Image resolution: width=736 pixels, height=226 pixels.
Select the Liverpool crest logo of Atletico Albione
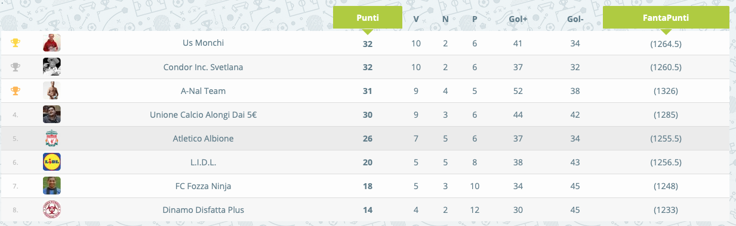(52, 138)
